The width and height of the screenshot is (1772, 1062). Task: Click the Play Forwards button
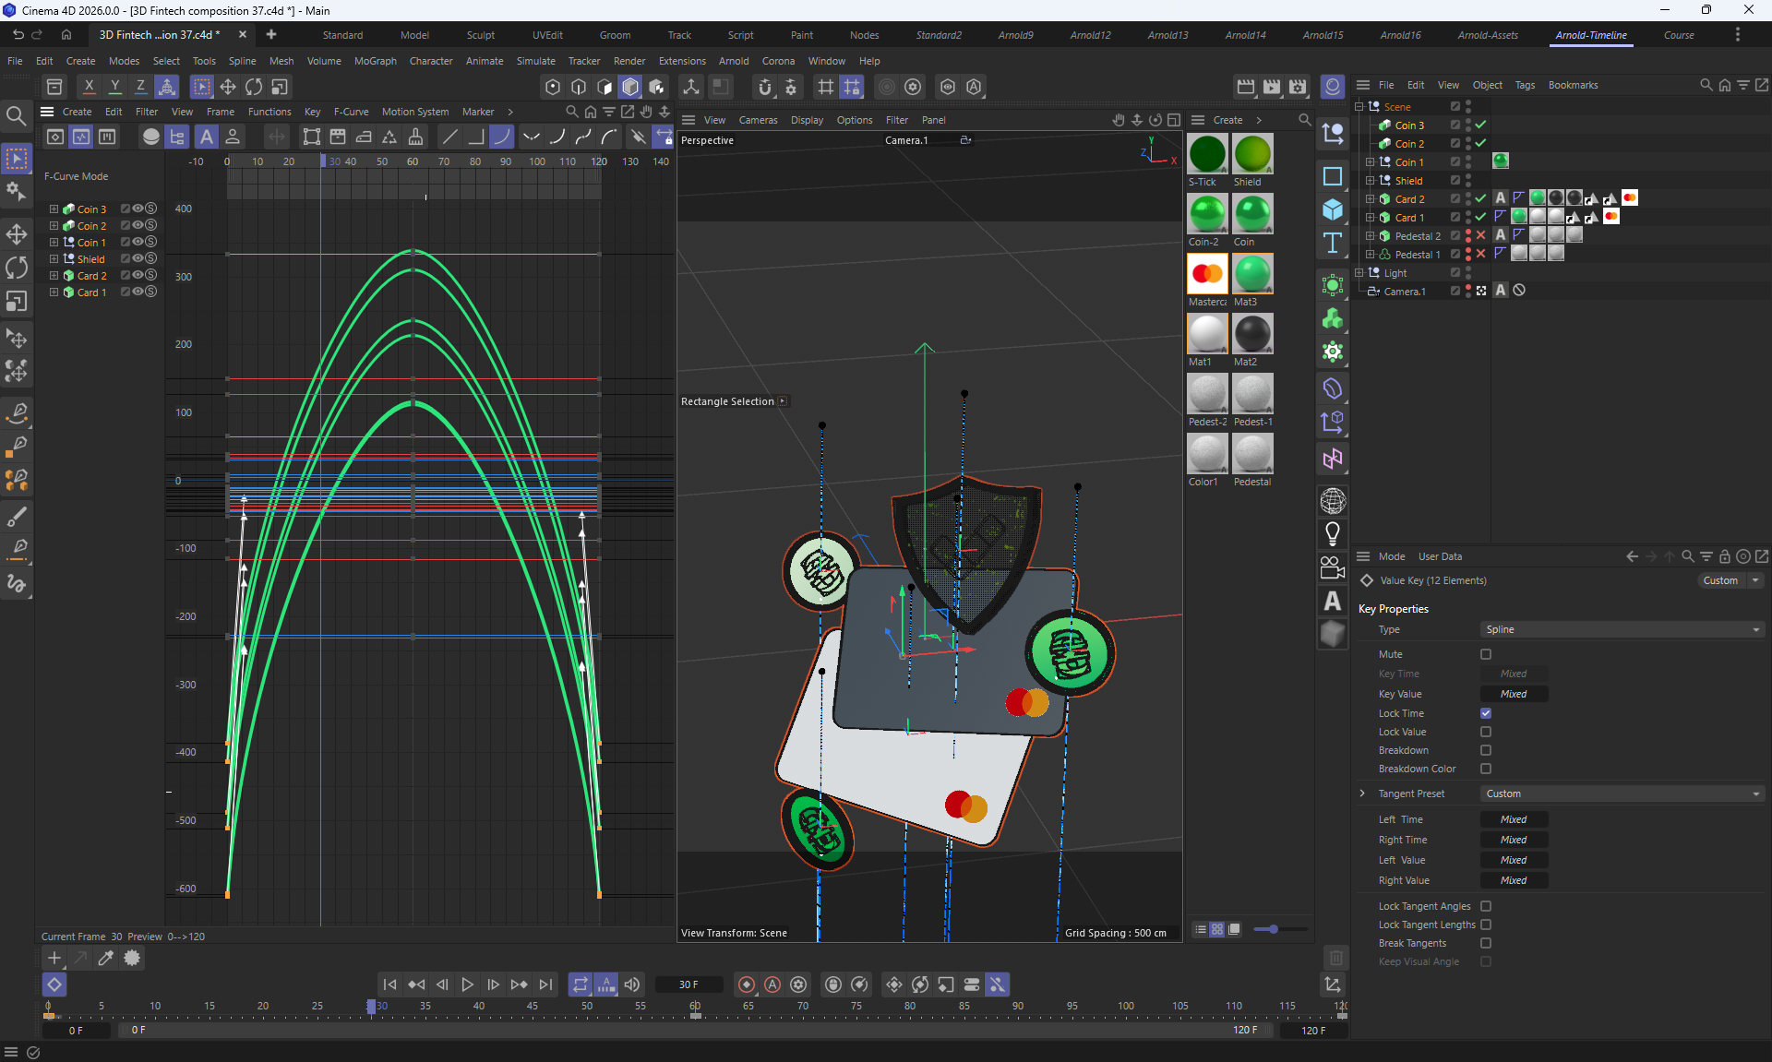[x=467, y=984]
